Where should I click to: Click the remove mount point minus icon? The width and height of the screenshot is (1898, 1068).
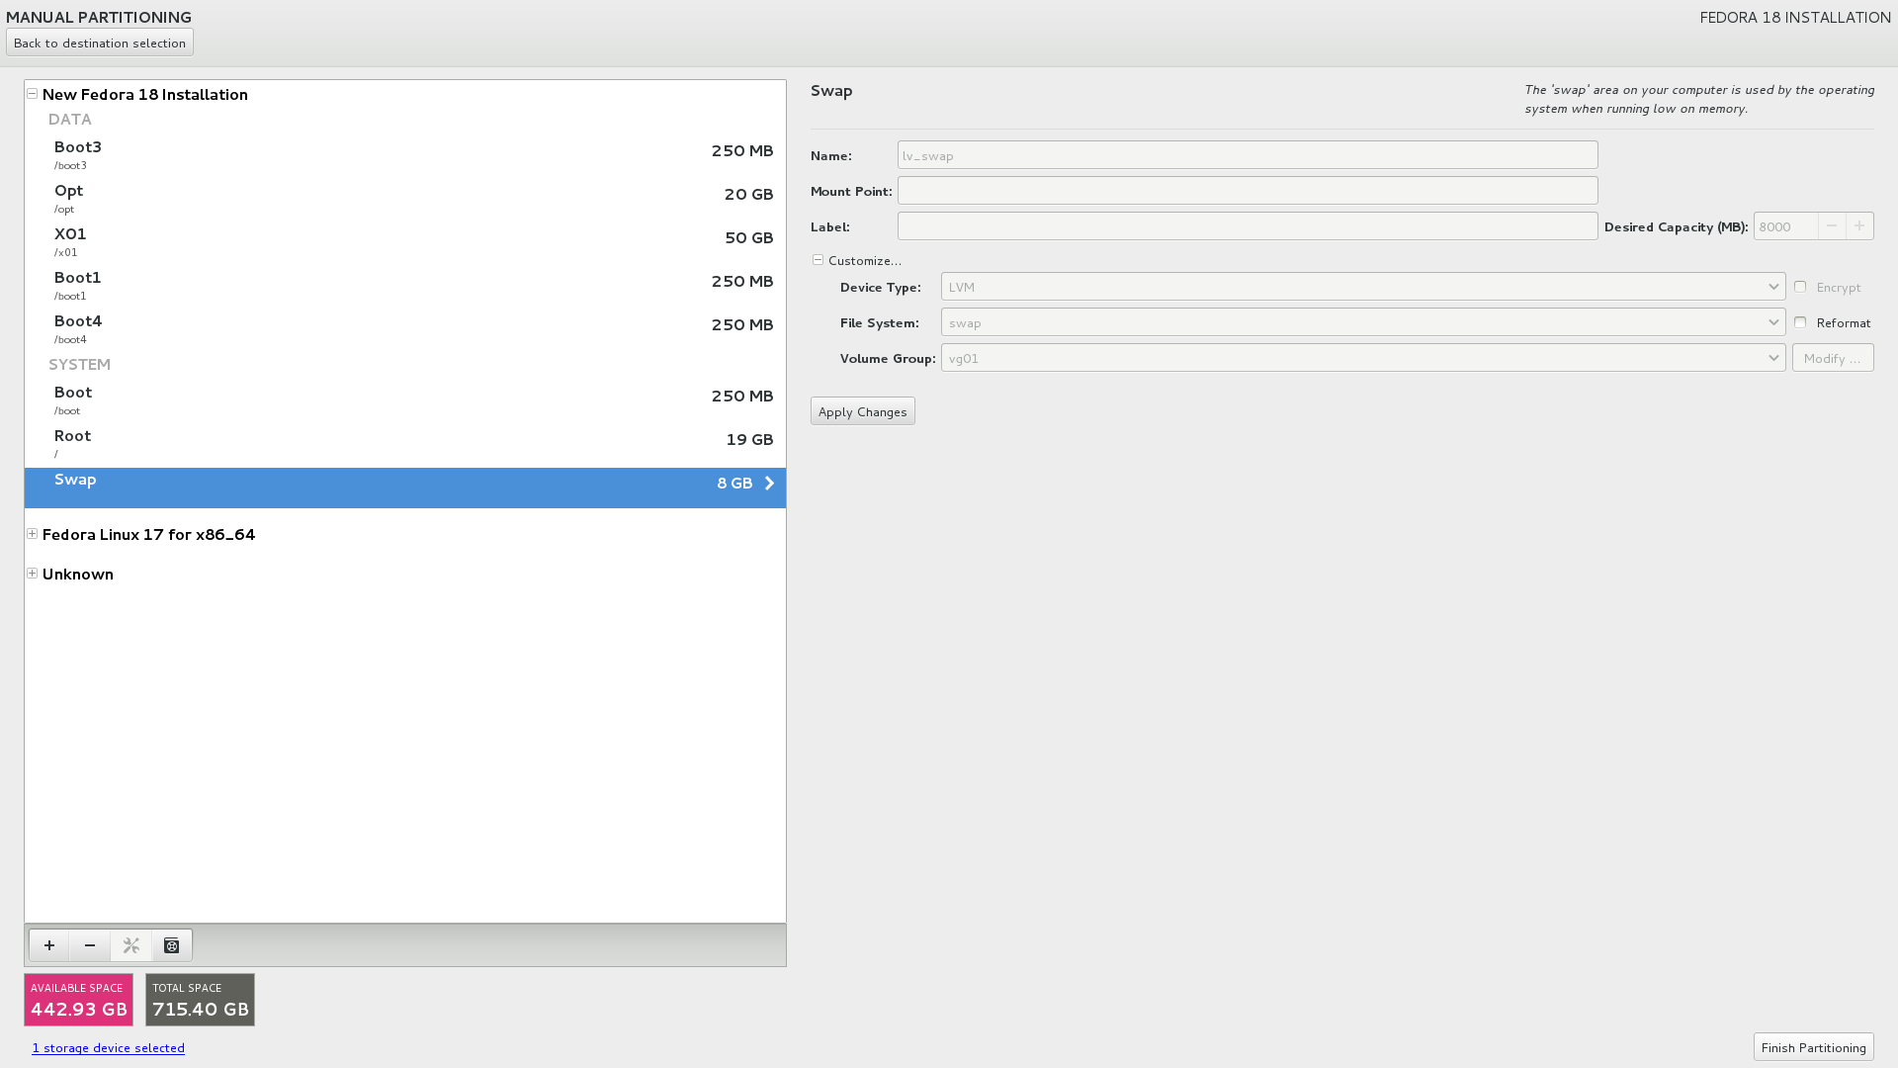click(90, 945)
